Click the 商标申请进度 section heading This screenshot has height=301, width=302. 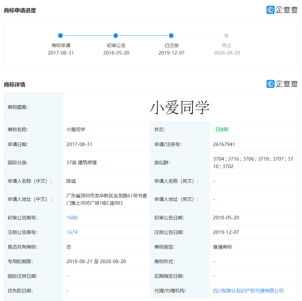pyautogui.click(x=20, y=10)
